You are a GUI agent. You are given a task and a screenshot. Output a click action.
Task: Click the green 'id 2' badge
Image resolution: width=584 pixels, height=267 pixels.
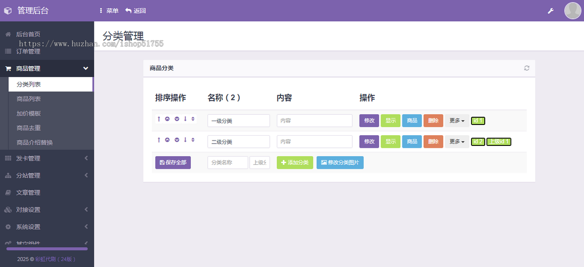pyautogui.click(x=478, y=142)
